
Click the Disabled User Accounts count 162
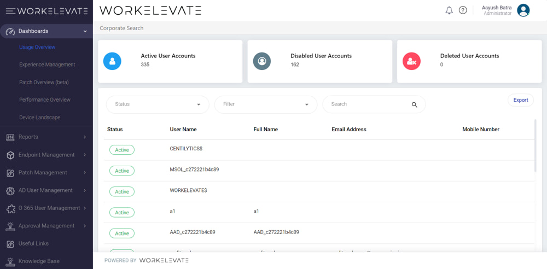(x=295, y=65)
